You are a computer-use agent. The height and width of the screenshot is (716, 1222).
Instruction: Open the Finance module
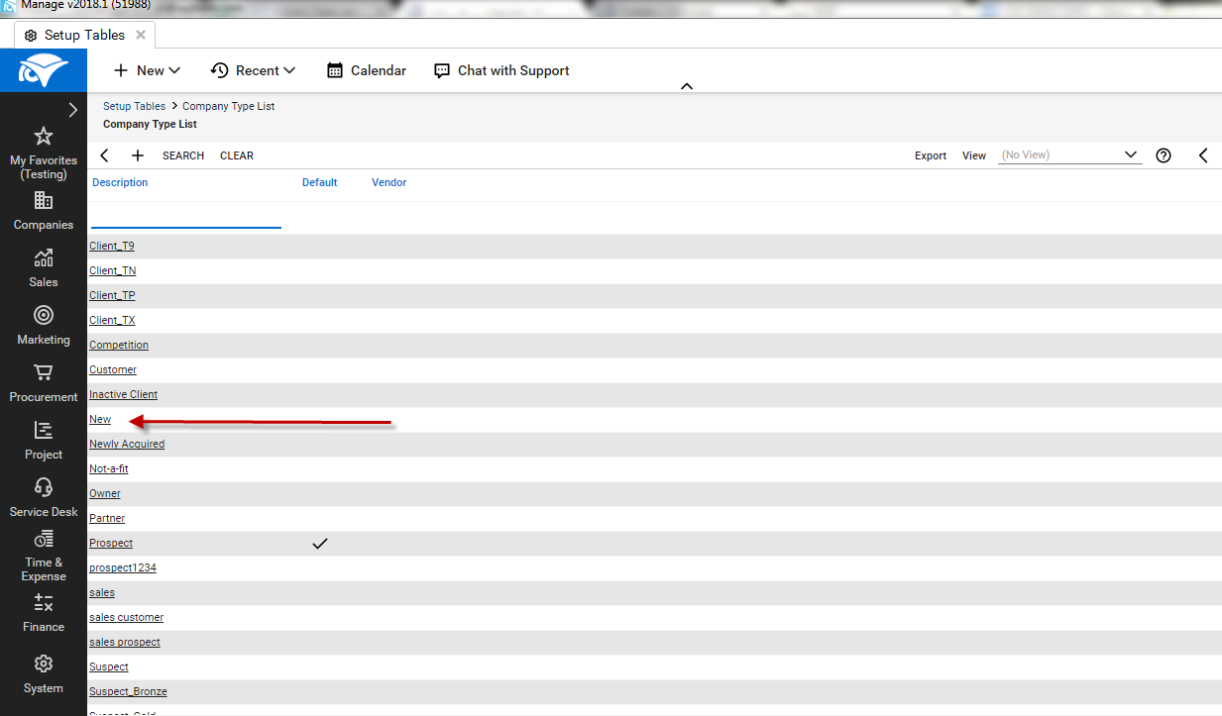(x=44, y=613)
